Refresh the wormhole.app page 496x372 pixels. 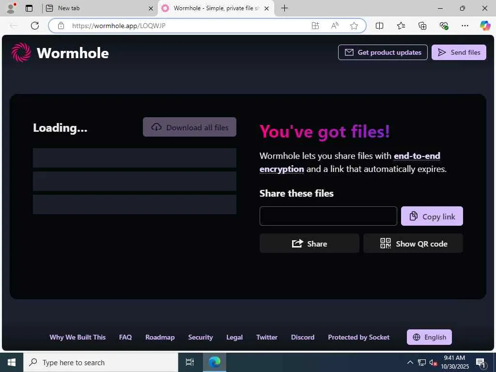(x=35, y=26)
